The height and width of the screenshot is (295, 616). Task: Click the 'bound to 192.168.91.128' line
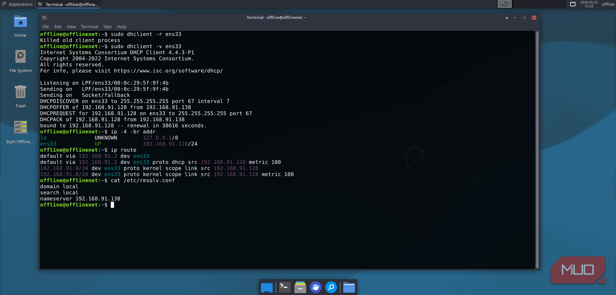[x=123, y=126]
